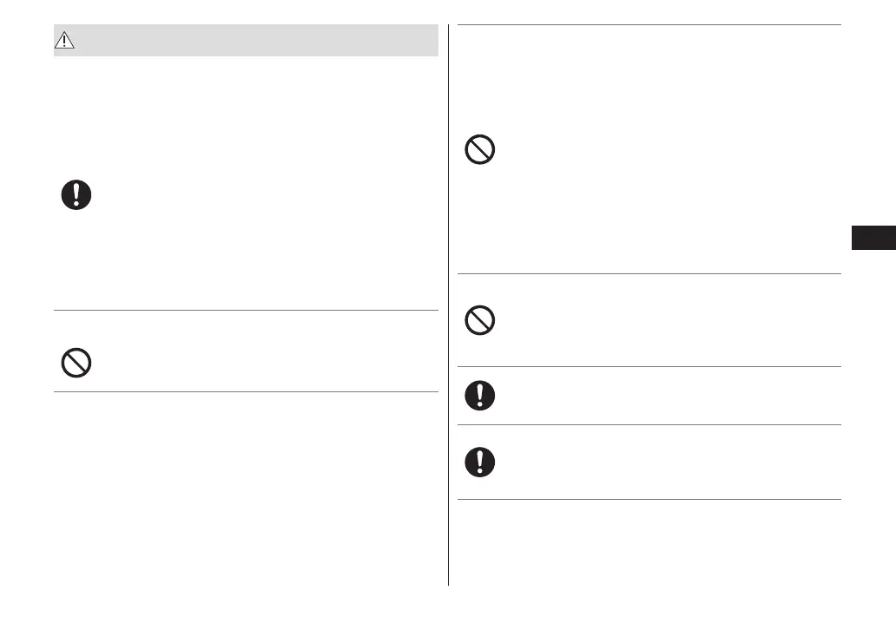Click the divider directly above the upper right exclamation icon
896x630 pixels.
(x=649, y=367)
